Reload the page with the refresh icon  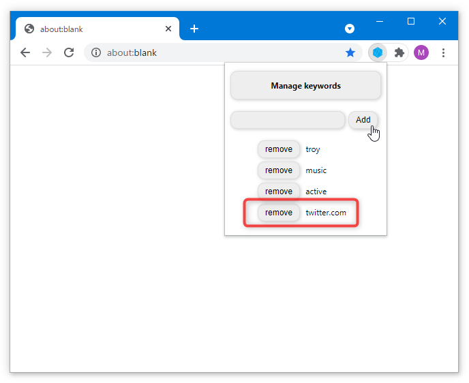pos(69,52)
